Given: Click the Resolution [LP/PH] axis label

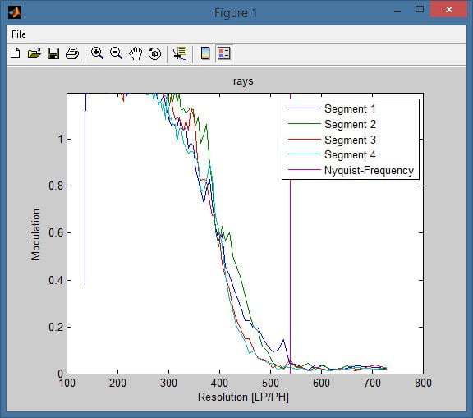Looking at the screenshot, I should click(x=243, y=397).
